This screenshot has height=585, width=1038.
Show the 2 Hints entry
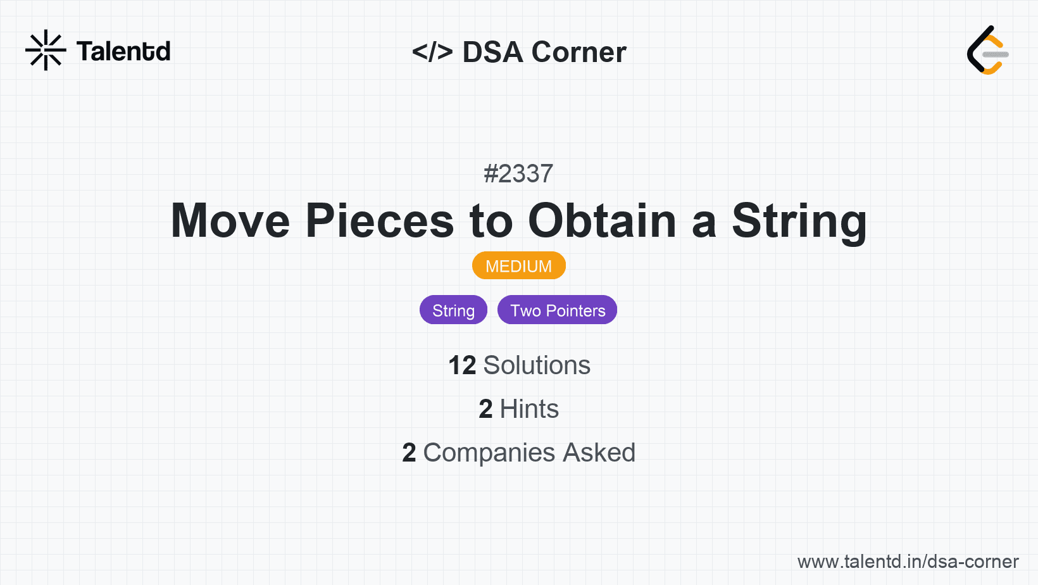point(519,409)
